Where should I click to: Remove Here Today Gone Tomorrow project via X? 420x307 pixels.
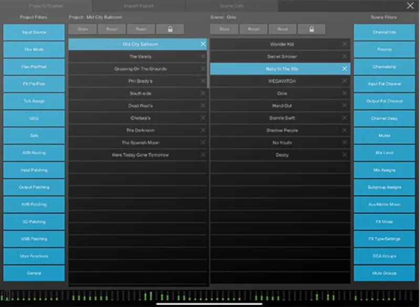click(203, 155)
